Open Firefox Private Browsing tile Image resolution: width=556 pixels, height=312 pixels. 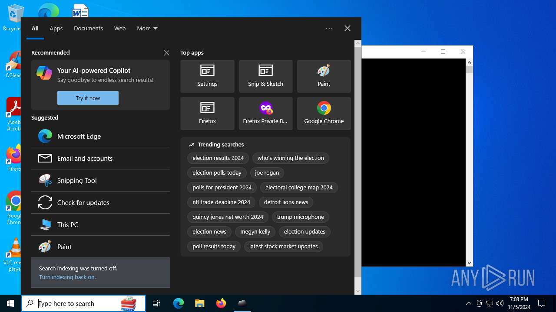coord(265,114)
